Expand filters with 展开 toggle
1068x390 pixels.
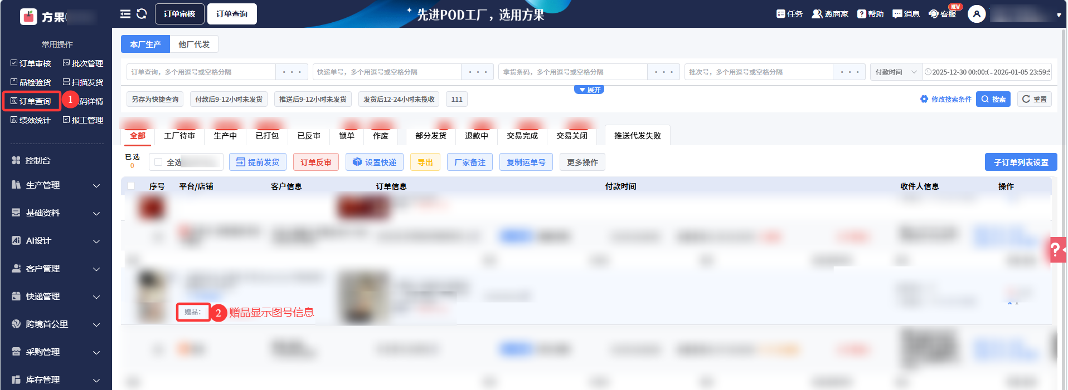tap(589, 90)
